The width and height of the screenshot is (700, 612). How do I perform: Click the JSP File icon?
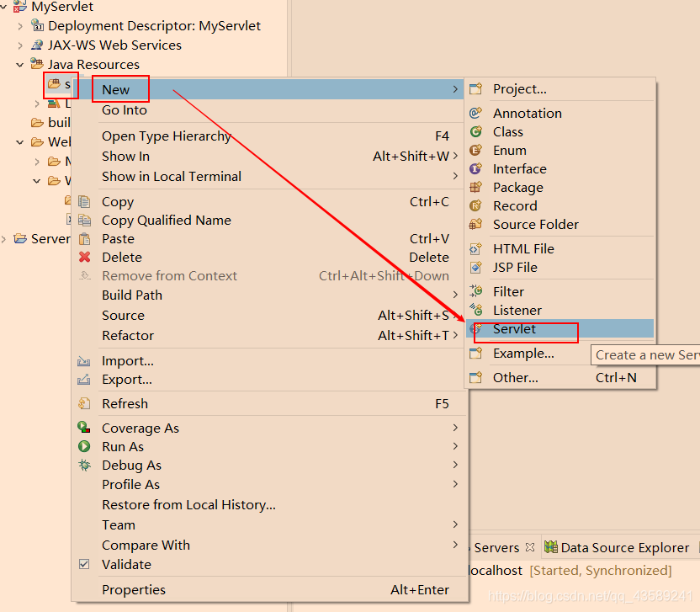point(476,267)
